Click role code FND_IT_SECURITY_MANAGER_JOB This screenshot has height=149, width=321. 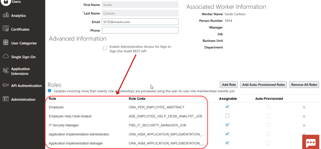pos(157,125)
